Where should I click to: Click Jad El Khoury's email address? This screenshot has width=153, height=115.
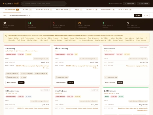click(138, 101)
